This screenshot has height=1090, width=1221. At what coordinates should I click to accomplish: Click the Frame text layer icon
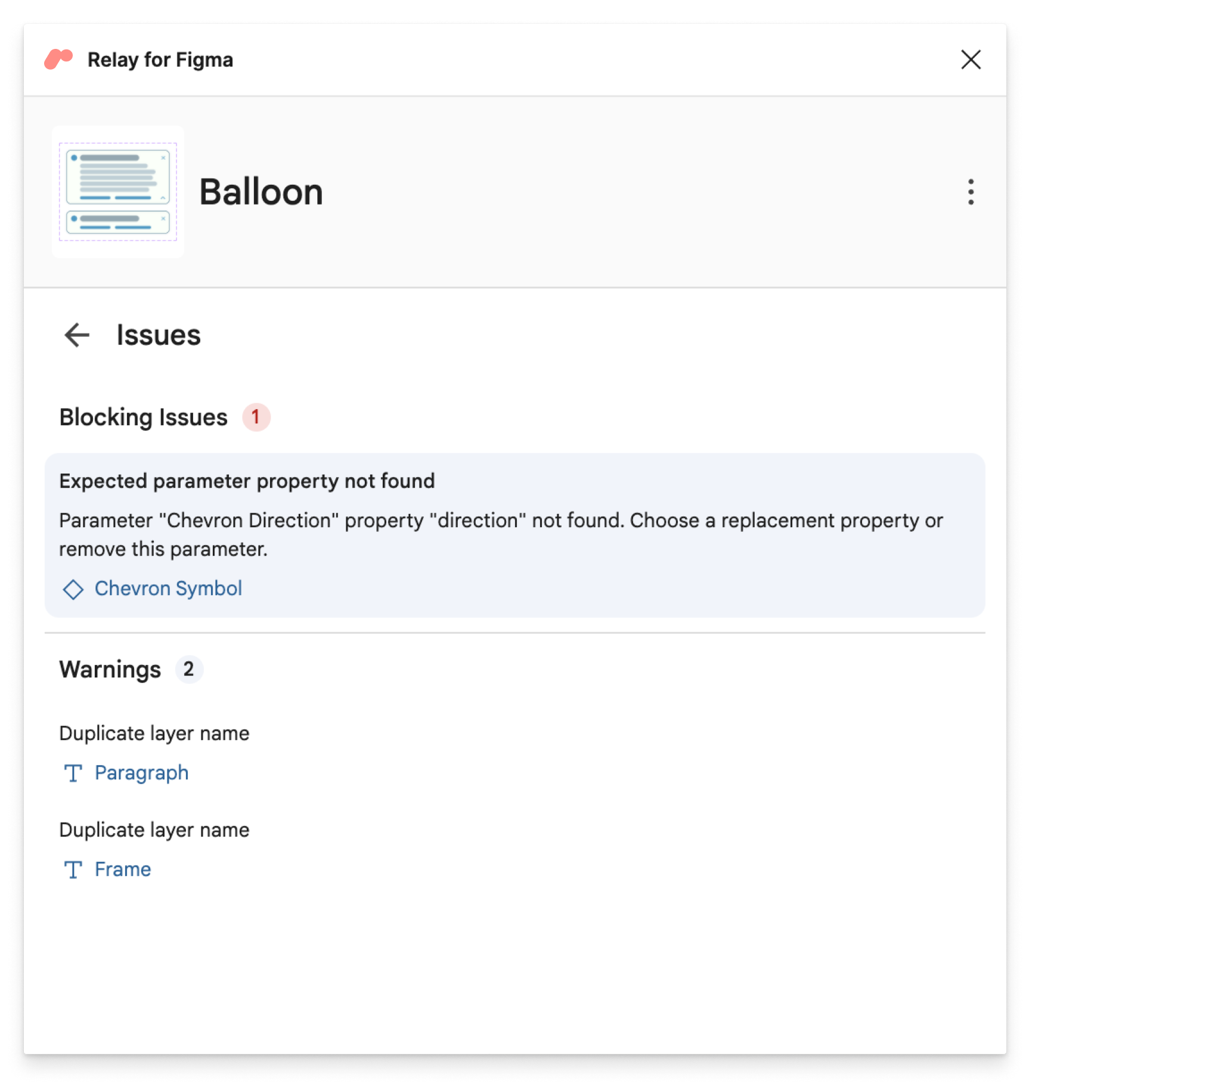point(75,868)
